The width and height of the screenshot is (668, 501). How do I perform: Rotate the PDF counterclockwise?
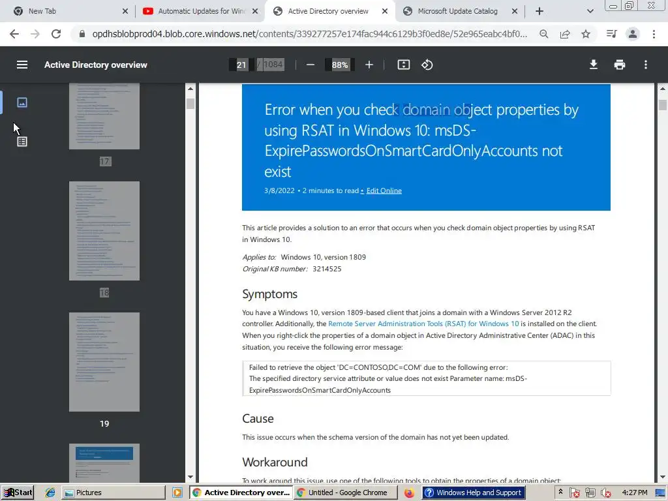pos(427,65)
